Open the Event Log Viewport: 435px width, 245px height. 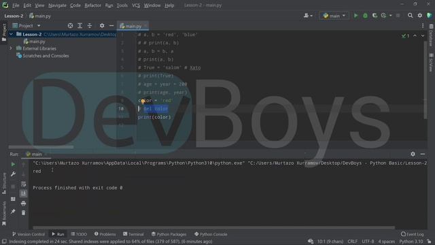pos(413,234)
